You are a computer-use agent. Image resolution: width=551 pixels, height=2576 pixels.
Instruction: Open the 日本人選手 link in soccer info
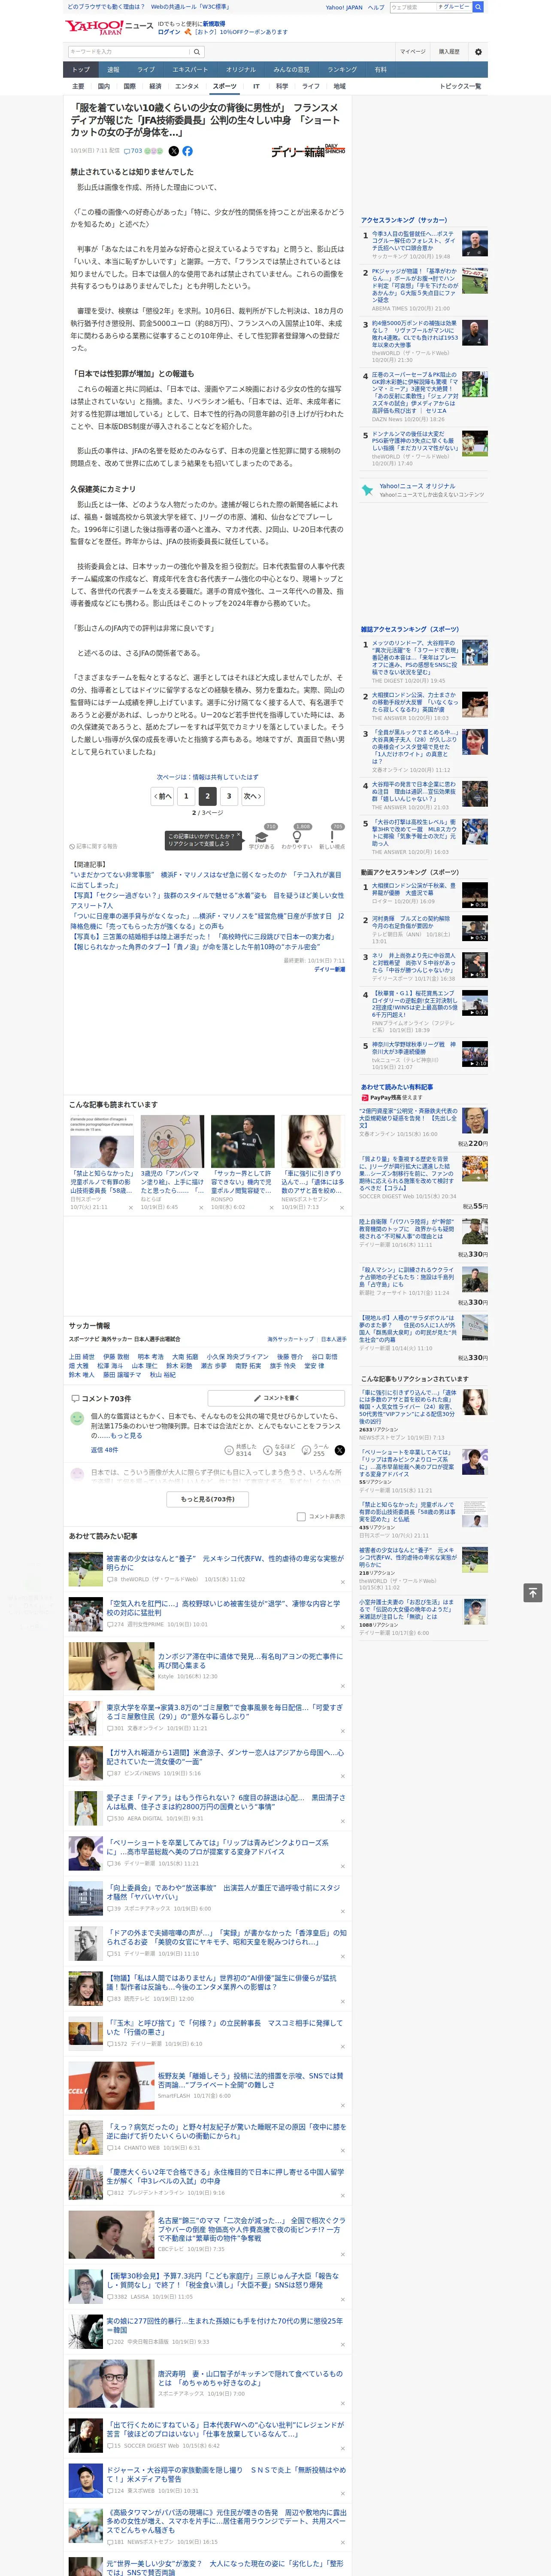[x=333, y=1339]
